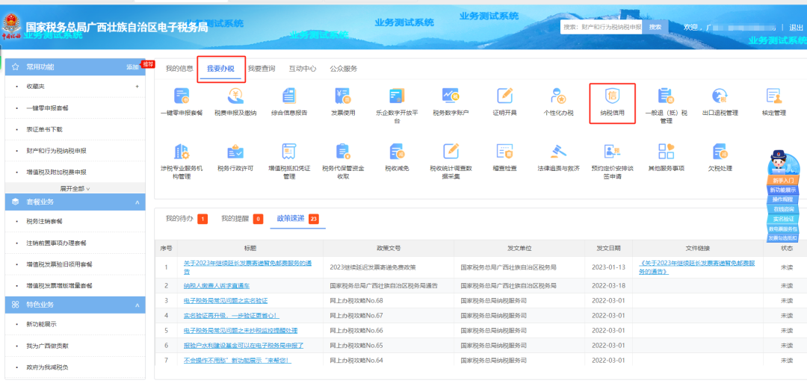This screenshot has height=392, width=807.
Task: Open 纳税信用 module
Action: [x=612, y=102]
